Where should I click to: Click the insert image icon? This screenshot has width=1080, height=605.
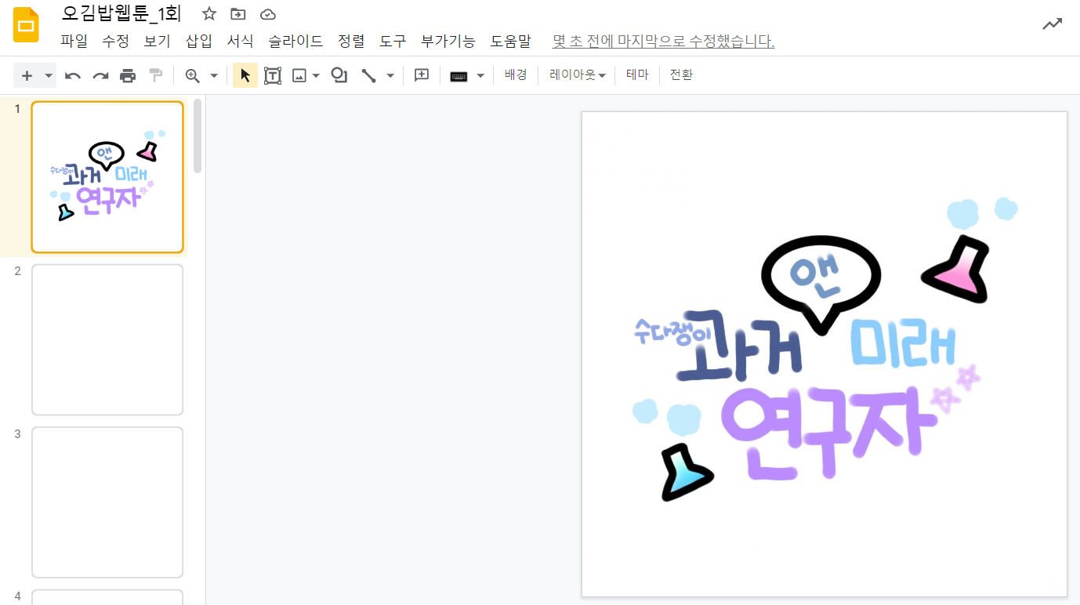tap(299, 75)
